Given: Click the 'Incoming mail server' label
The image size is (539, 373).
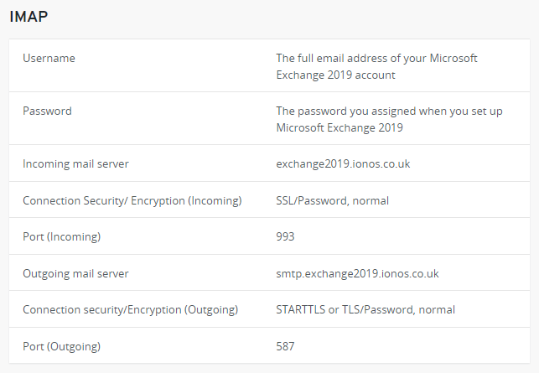Looking at the screenshot, I should (x=75, y=163).
